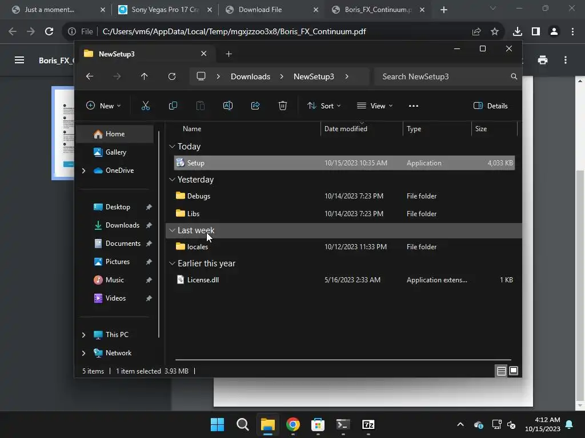585x438 pixels.
Task: Expand This PC in navigation pane
Action: click(83, 335)
